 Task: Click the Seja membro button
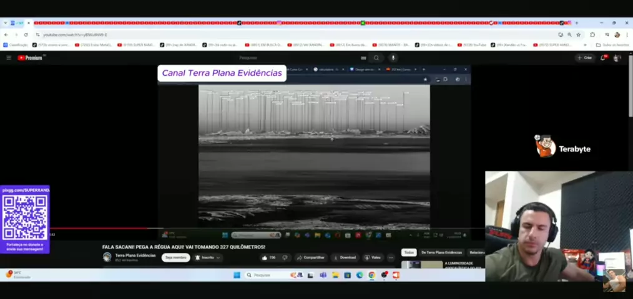(x=175, y=257)
